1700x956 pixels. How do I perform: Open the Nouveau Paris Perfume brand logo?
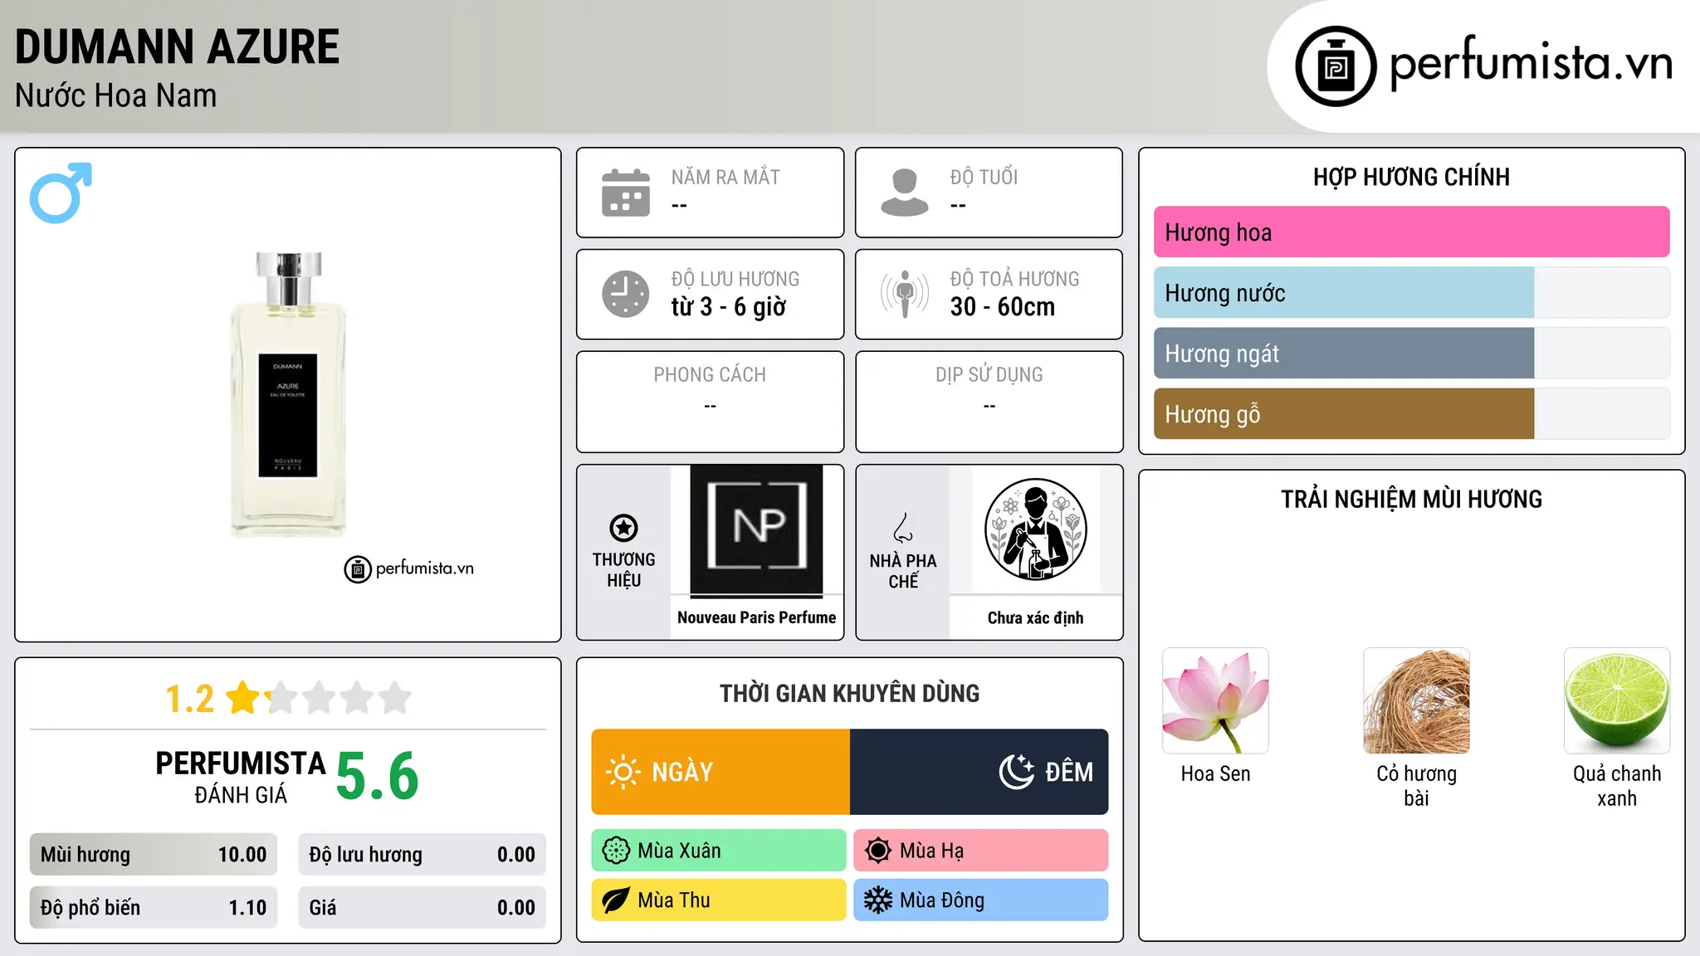coord(756,530)
